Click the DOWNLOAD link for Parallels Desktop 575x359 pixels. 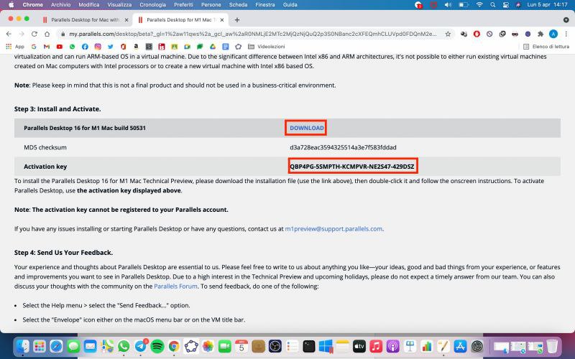[307, 128]
